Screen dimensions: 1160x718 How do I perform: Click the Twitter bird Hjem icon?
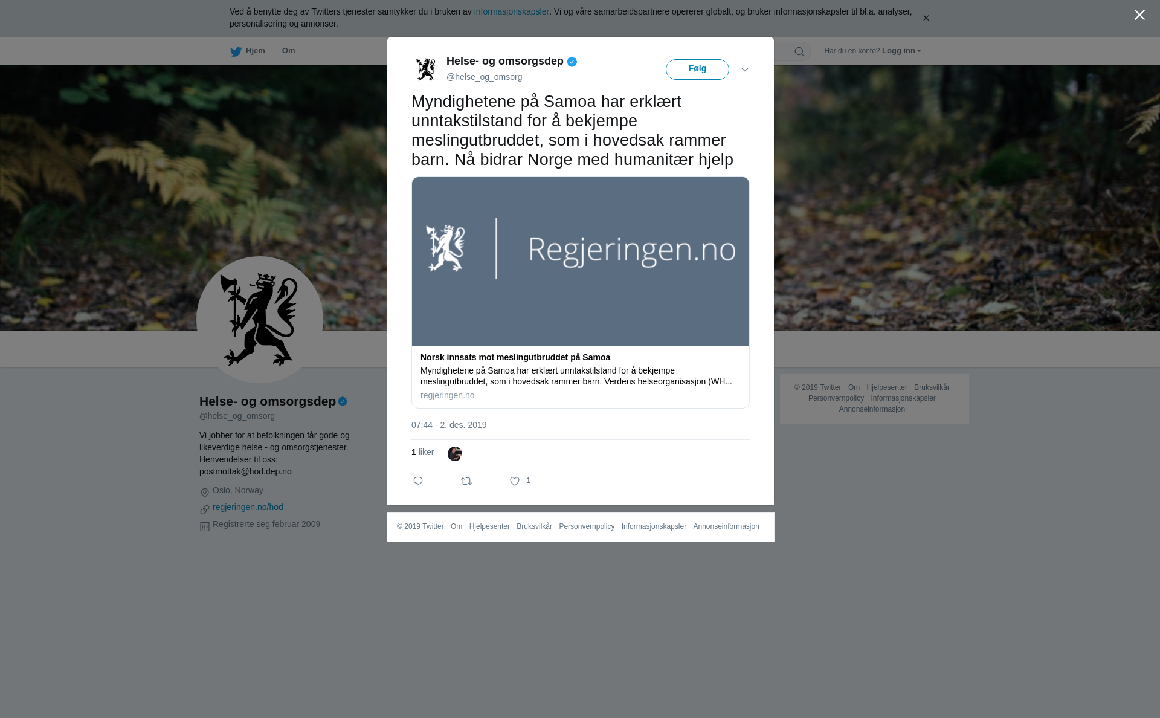(236, 51)
